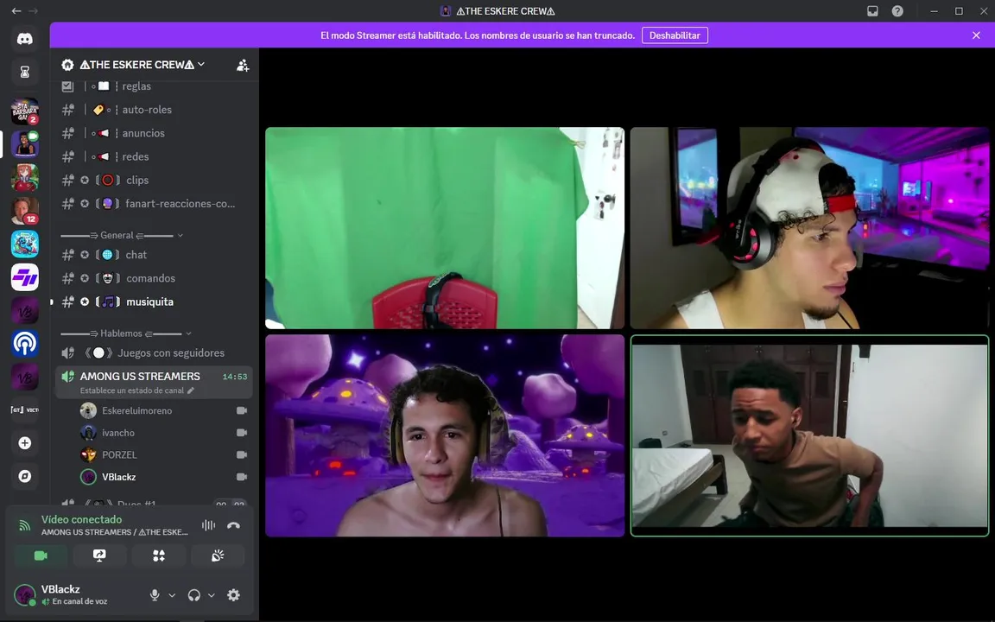Collapse the General category
Screen dimensions: 995x622
tap(121, 235)
